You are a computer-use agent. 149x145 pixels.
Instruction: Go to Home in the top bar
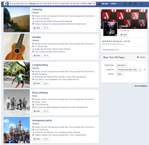coord(114,4)
